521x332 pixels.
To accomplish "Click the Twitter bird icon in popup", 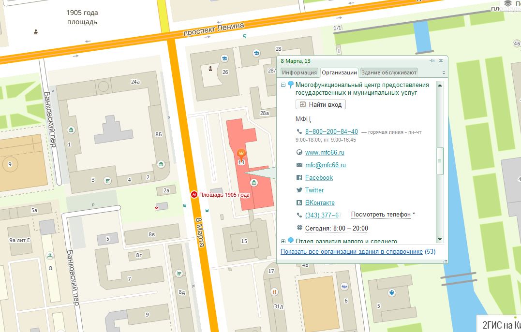I will click(x=299, y=190).
